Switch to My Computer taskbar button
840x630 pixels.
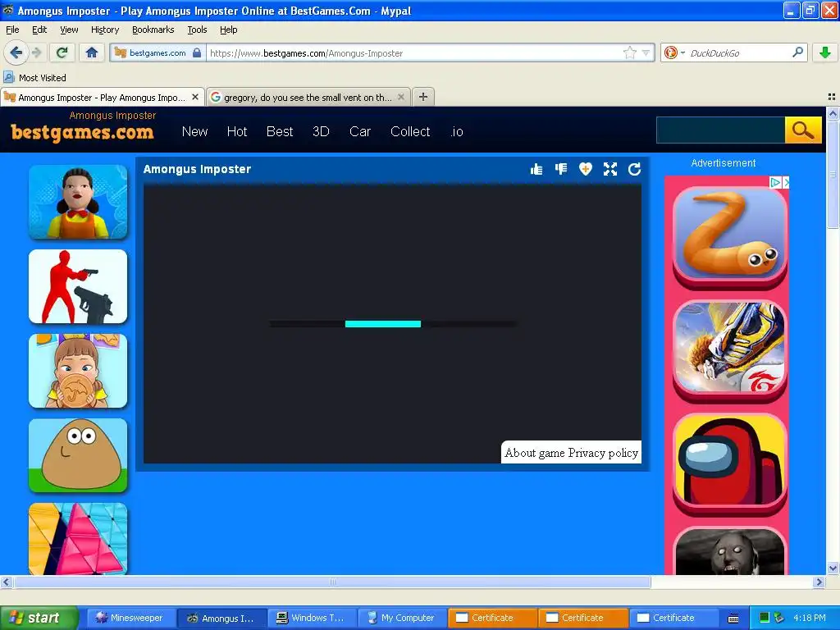[400, 618]
